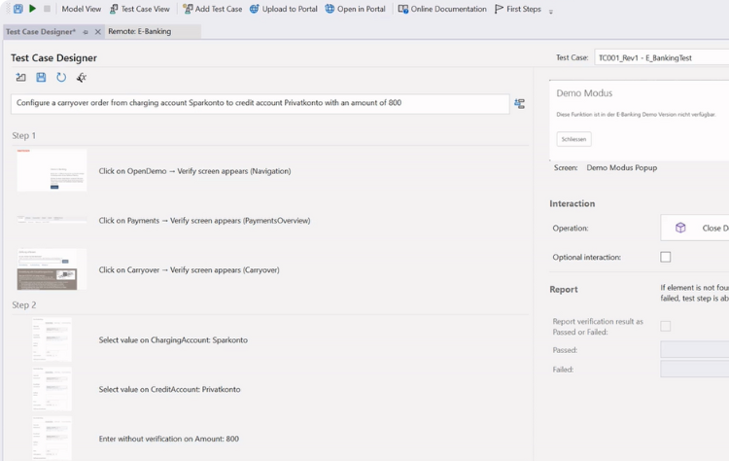Screen dimensions: 729x461
Task: Click the Stop square icon in toolbar
Action: click(47, 9)
